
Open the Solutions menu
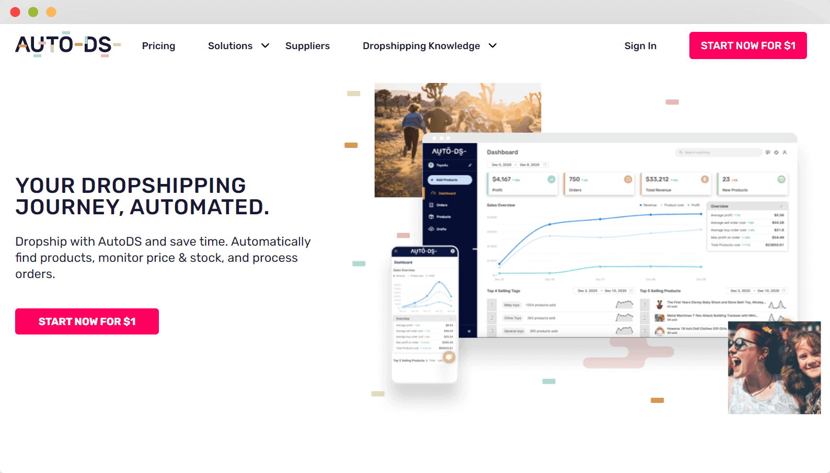230,46
